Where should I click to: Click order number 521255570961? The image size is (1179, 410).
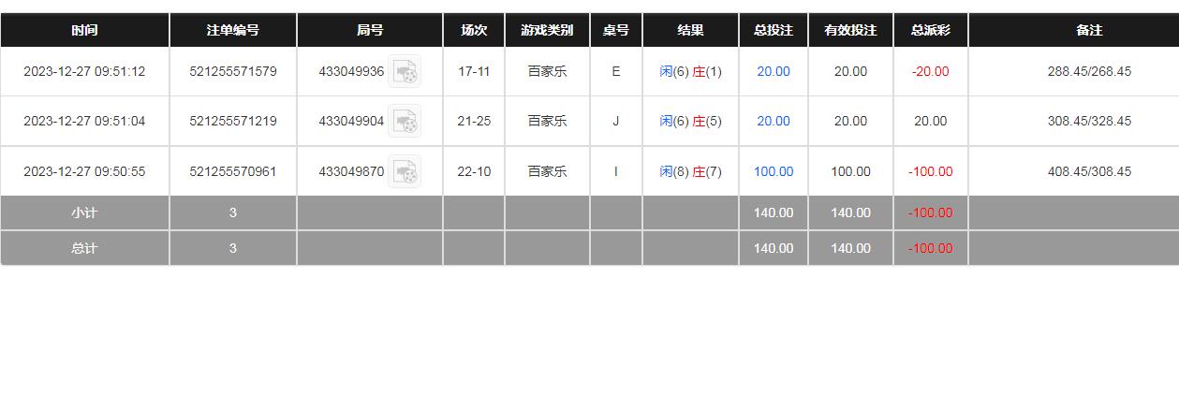tap(233, 171)
